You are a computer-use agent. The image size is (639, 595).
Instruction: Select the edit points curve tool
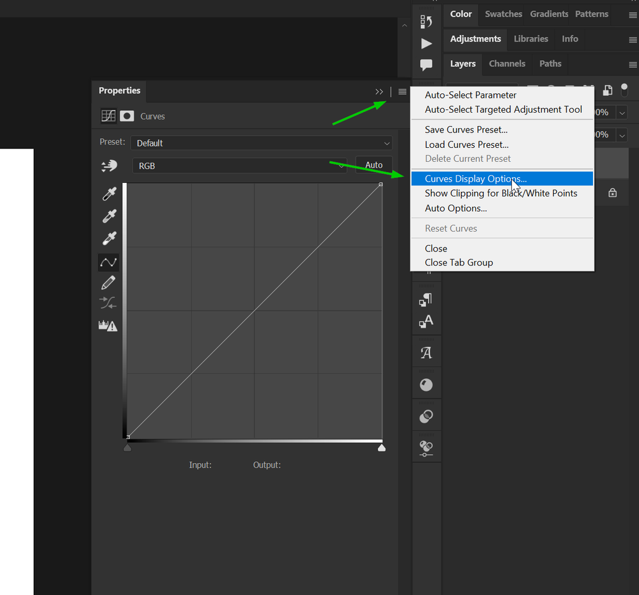(x=108, y=262)
